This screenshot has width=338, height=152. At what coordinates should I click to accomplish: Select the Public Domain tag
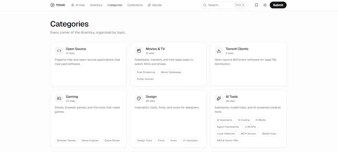145,79
